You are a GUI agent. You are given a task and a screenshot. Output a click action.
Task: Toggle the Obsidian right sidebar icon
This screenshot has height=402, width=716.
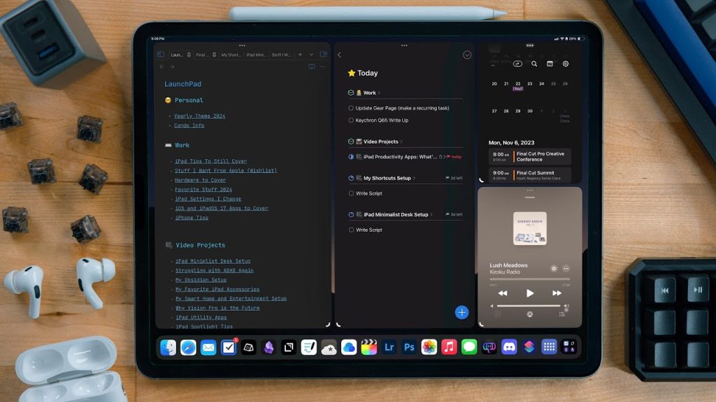coord(323,54)
